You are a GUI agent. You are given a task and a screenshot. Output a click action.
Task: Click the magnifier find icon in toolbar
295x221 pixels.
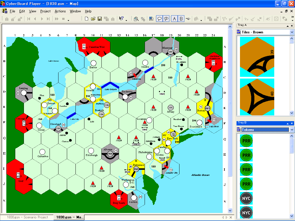(136, 19)
